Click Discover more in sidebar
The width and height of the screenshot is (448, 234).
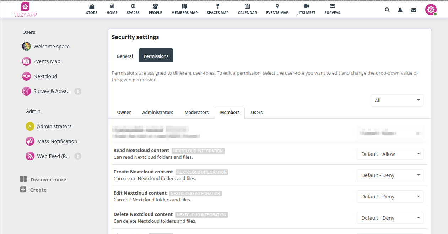coord(48,180)
